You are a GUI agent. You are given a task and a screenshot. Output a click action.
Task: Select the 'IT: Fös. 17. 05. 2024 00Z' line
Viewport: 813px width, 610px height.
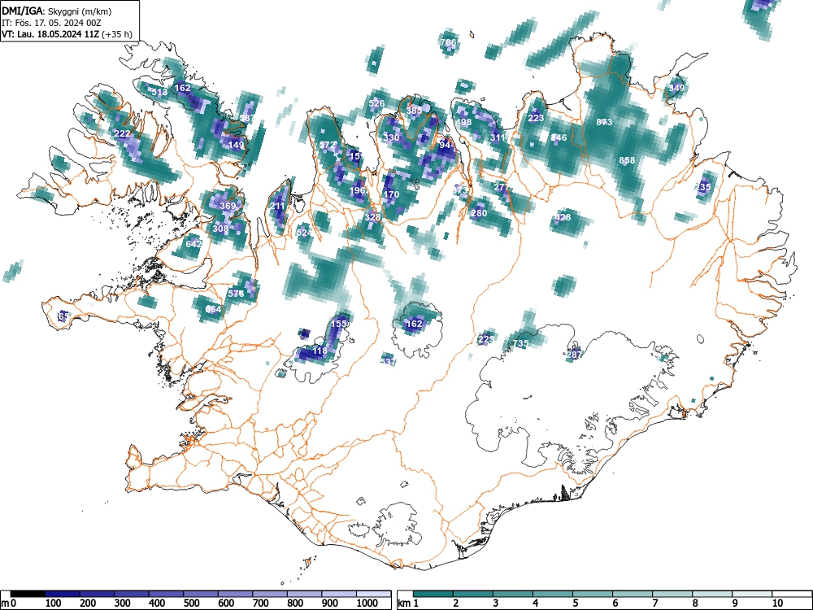50,23
